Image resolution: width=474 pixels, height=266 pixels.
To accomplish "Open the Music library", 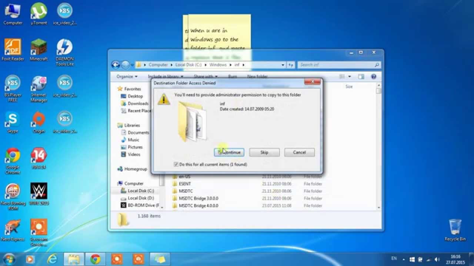I will (x=133, y=140).
